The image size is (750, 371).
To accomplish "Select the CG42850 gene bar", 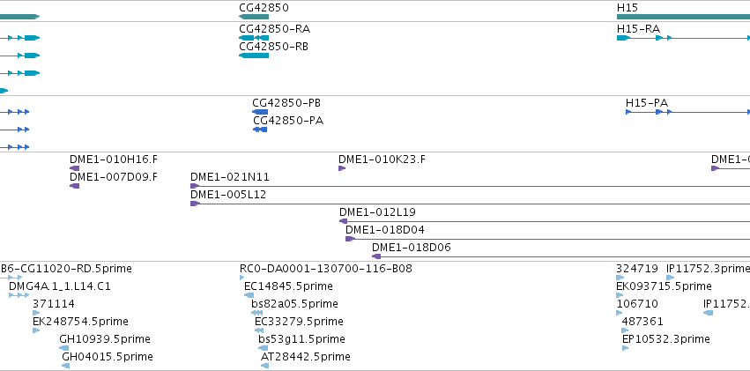I will click(x=254, y=17).
